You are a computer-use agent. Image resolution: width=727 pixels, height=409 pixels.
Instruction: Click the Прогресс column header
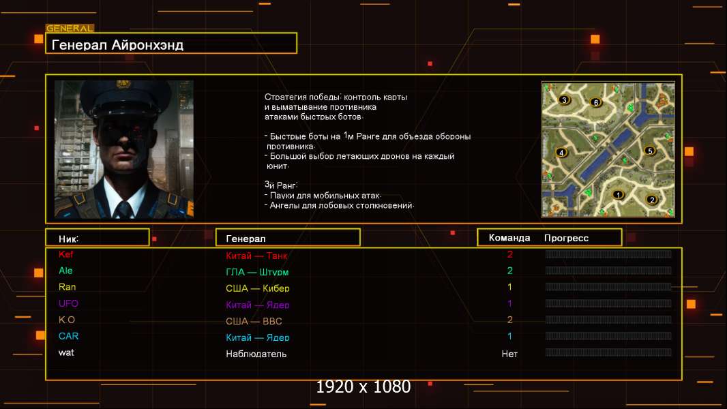click(x=566, y=238)
